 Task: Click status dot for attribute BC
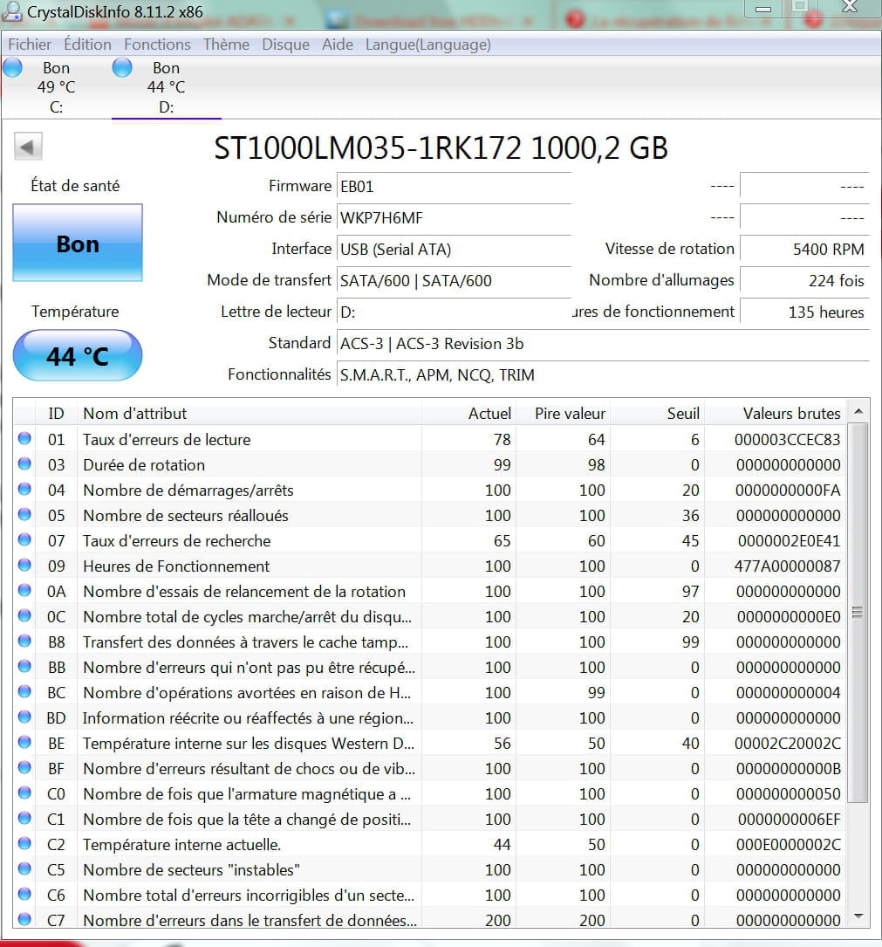tap(24, 691)
